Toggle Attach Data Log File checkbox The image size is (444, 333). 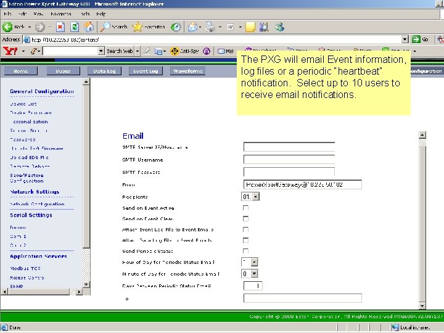click(245, 240)
